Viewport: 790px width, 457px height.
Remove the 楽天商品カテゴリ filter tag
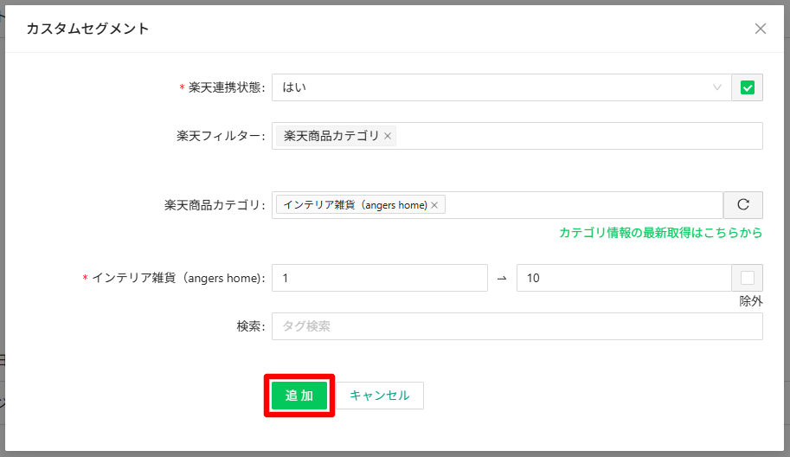pyautogui.click(x=388, y=136)
